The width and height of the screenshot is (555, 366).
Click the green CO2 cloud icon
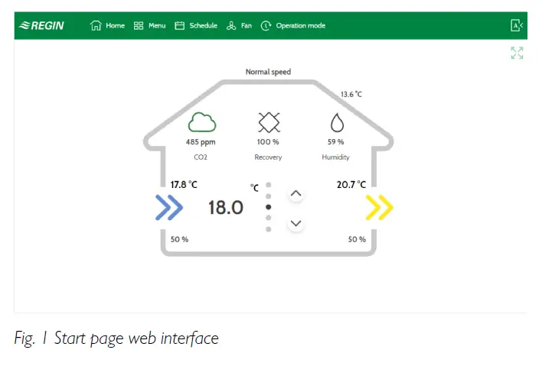202,122
